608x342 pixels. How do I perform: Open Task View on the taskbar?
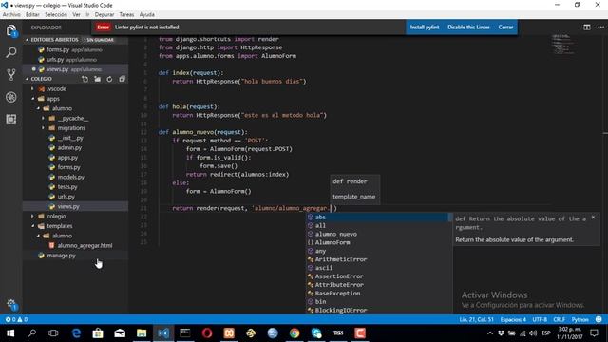click(x=53, y=333)
